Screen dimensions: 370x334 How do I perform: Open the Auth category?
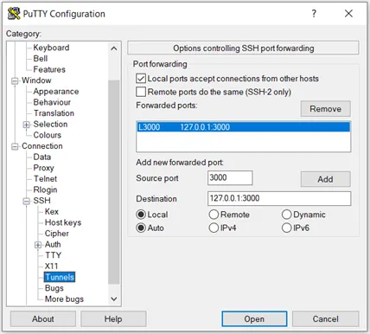pyautogui.click(x=53, y=245)
